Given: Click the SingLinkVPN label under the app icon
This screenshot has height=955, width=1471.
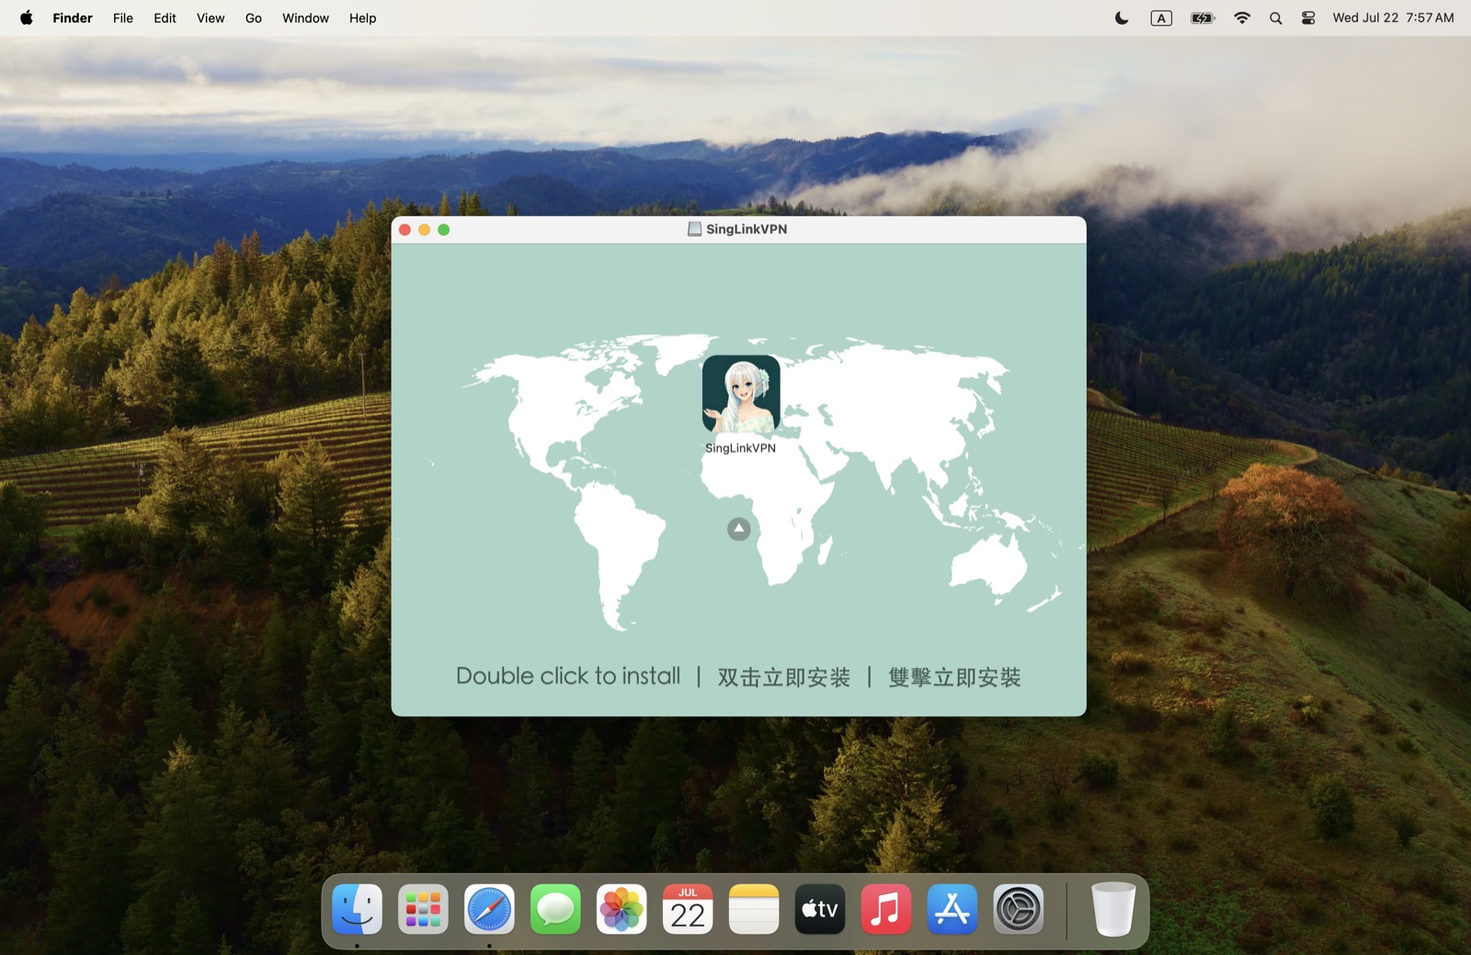Looking at the screenshot, I should 740,449.
